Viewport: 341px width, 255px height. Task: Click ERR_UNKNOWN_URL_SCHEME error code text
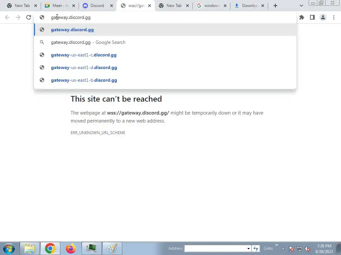tap(98, 133)
